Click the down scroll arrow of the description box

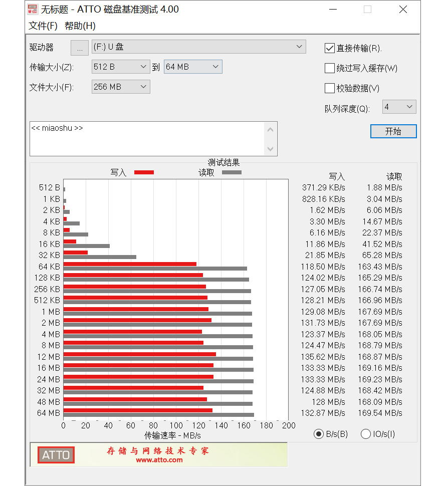(x=271, y=148)
